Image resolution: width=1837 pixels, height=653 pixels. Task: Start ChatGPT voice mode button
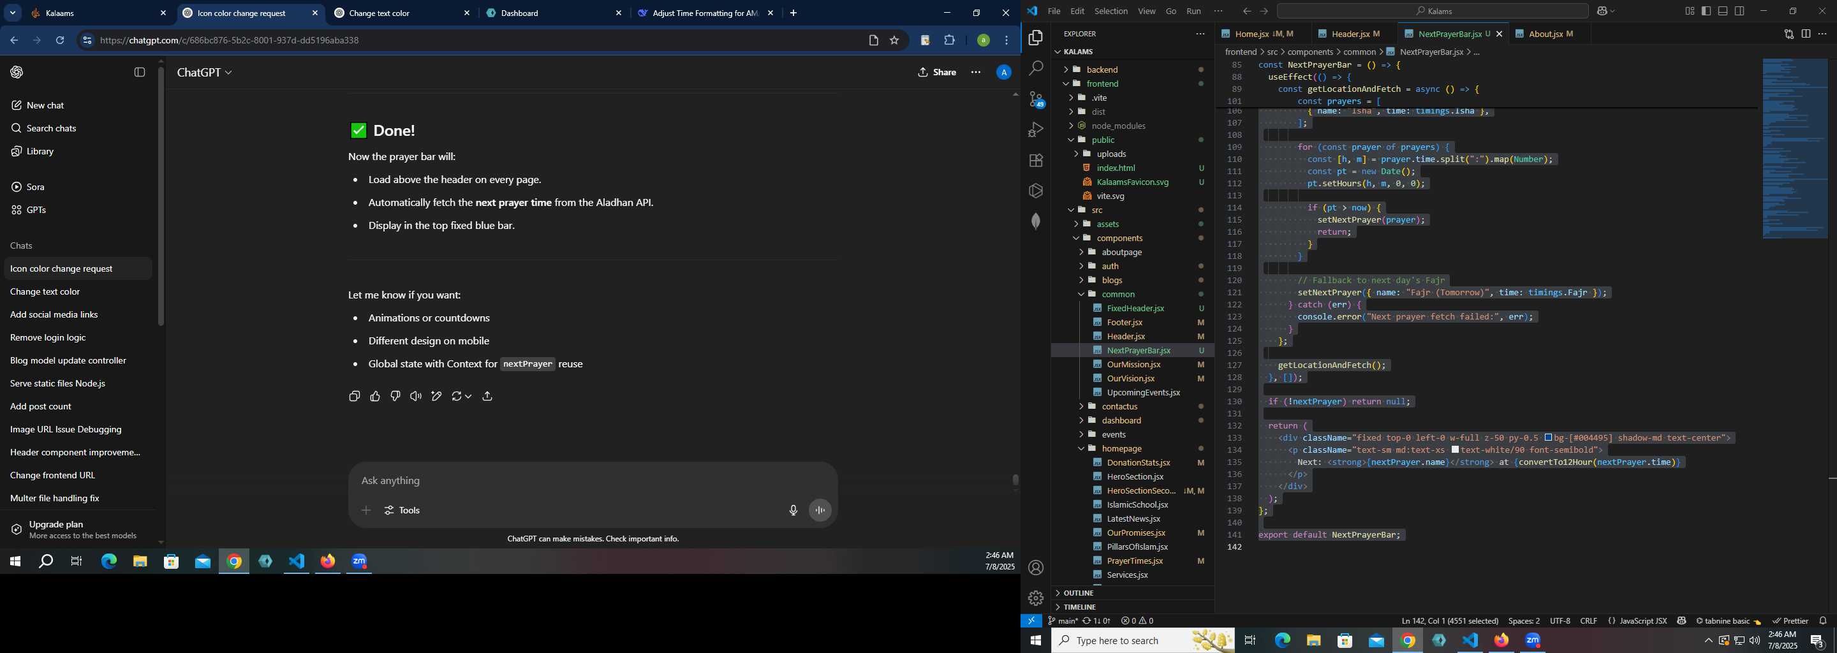(x=820, y=510)
